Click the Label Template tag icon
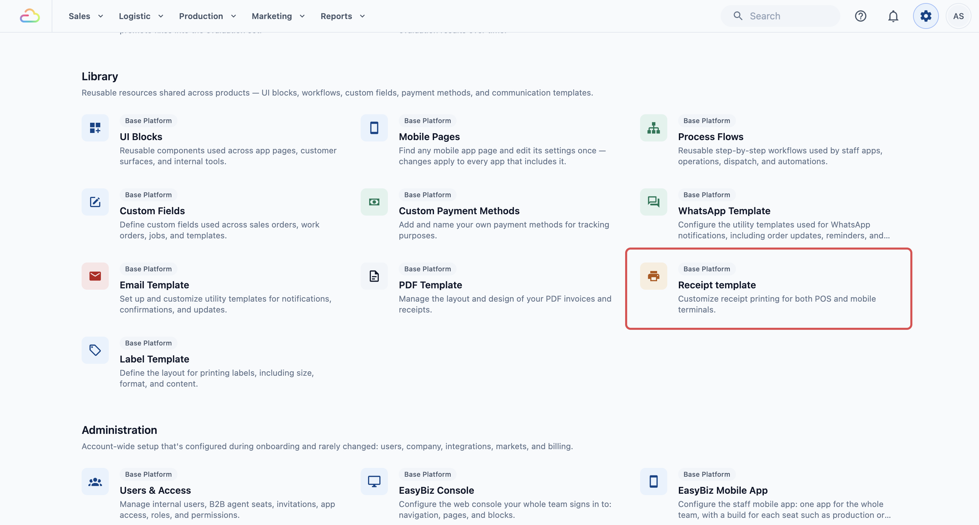 tap(95, 350)
